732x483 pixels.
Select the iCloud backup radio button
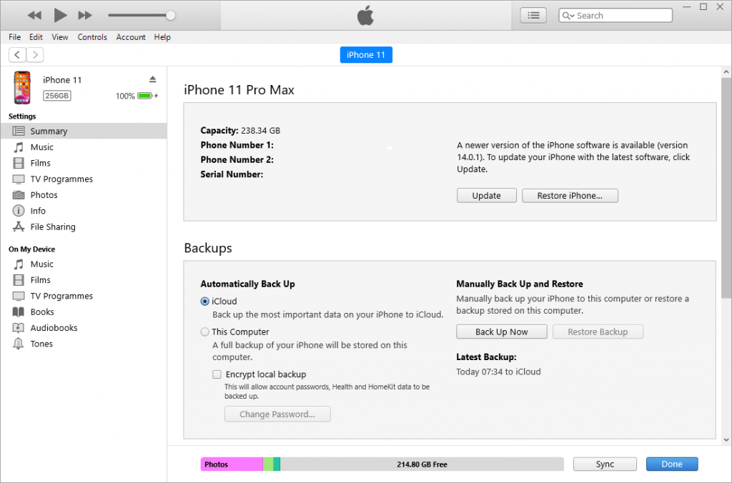(x=204, y=302)
